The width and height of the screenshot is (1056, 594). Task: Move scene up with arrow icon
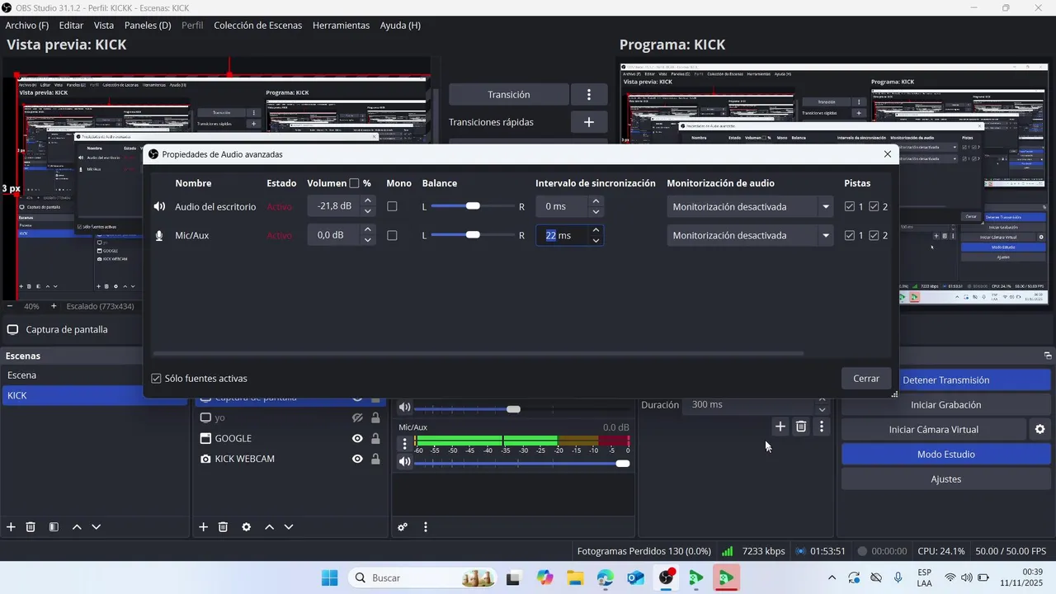(x=77, y=527)
